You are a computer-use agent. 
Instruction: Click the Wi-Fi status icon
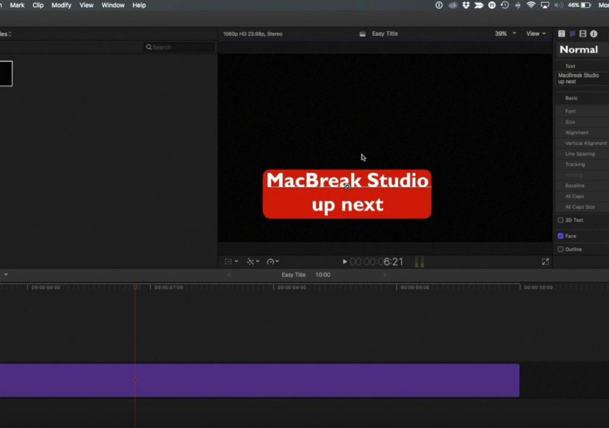click(531, 5)
